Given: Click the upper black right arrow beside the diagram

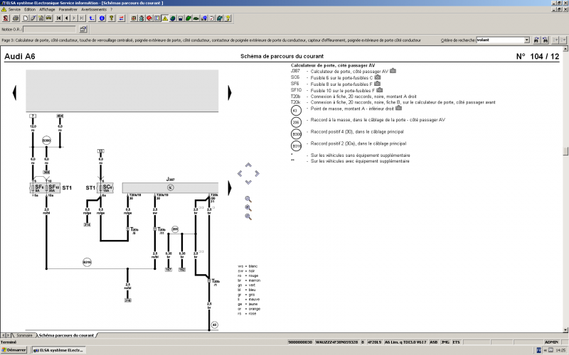Looking at the screenshot, I should point(229,93).
